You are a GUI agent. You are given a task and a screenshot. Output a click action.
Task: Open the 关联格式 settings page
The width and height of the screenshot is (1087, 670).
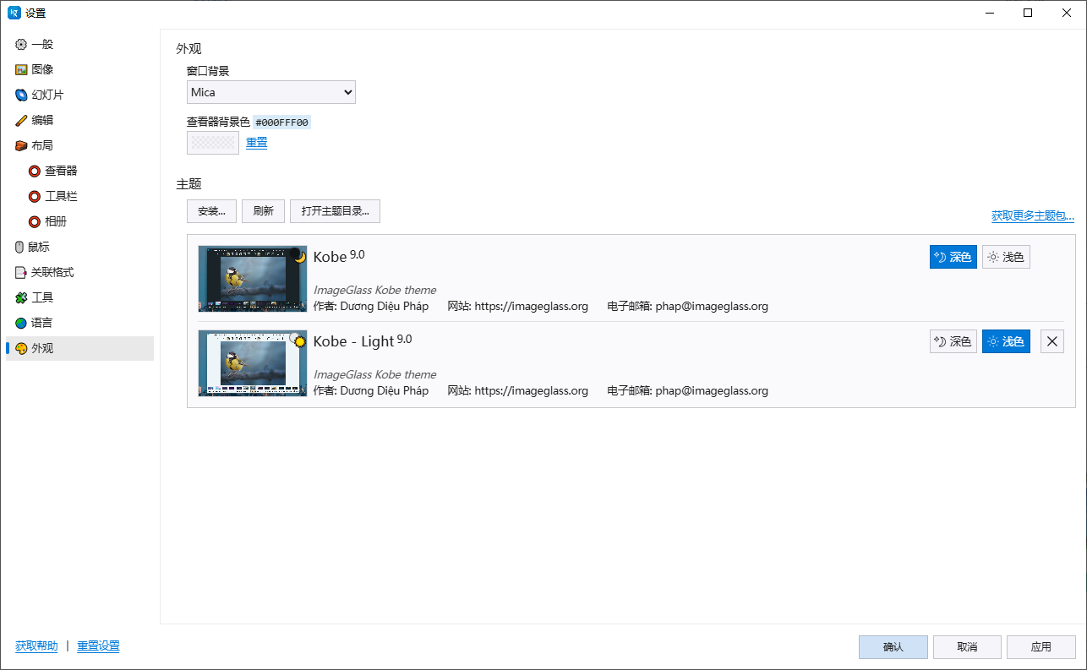point(80,272)
